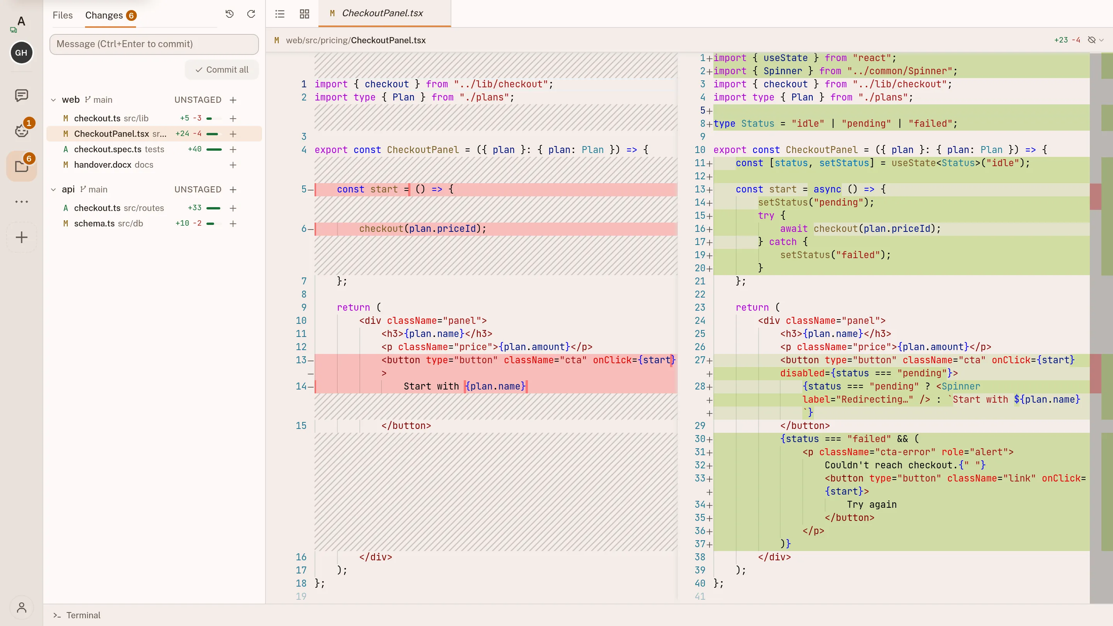1113x626 pixels.
Task: Collapse the web repository group
Action: [x=54, y=100]
